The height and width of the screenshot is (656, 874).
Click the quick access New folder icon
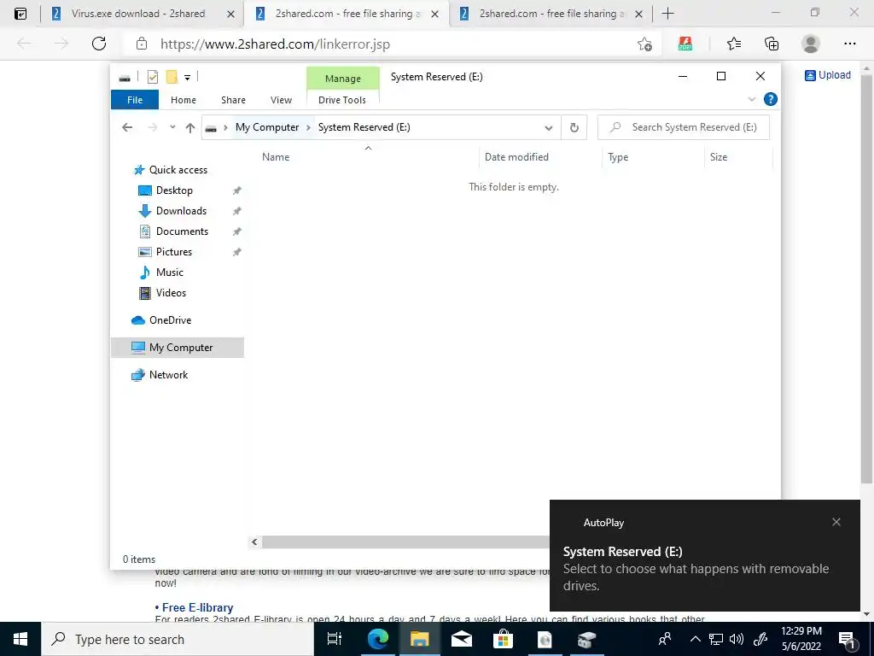point(172,77)
